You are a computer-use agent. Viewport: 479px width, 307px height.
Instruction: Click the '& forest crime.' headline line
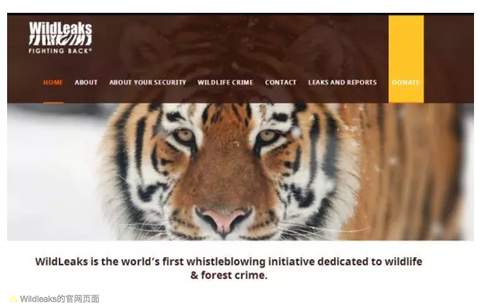pos(228,275)
